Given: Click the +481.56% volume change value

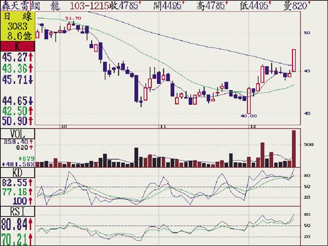Looking at the screenshot, I should (x=18, y=164).
